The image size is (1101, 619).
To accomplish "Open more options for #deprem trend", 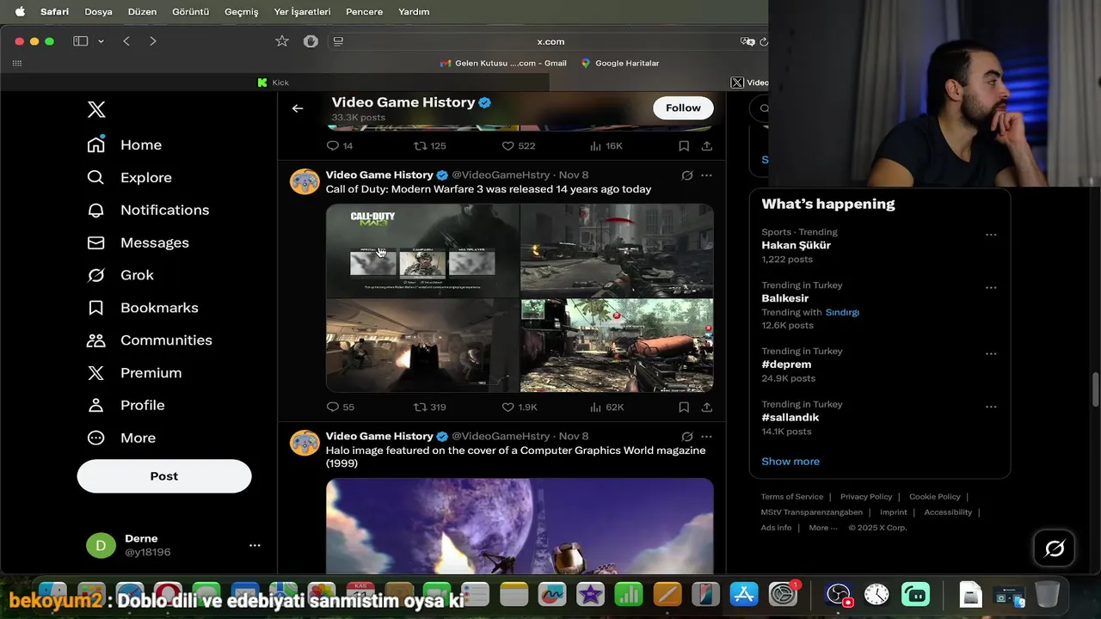I will pos(991,354).
